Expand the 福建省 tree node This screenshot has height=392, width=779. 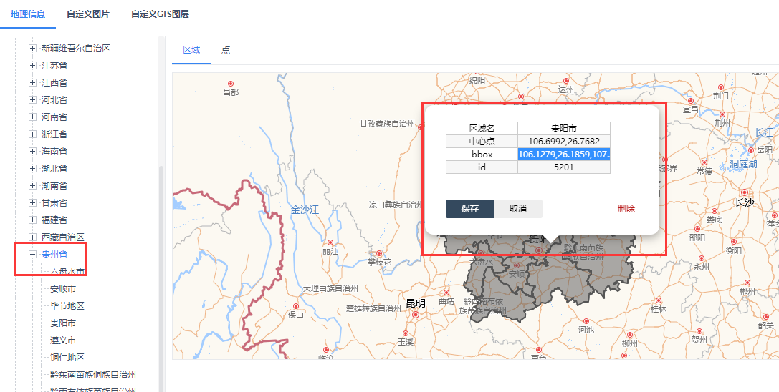click(x=33, y=220)
